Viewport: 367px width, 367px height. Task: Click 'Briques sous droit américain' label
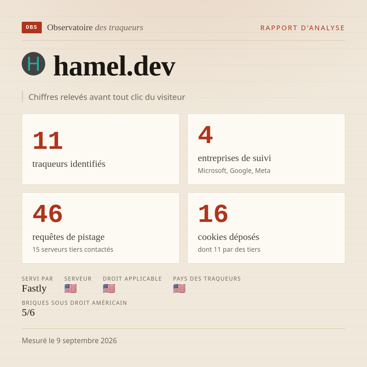[x=74, y=303]
